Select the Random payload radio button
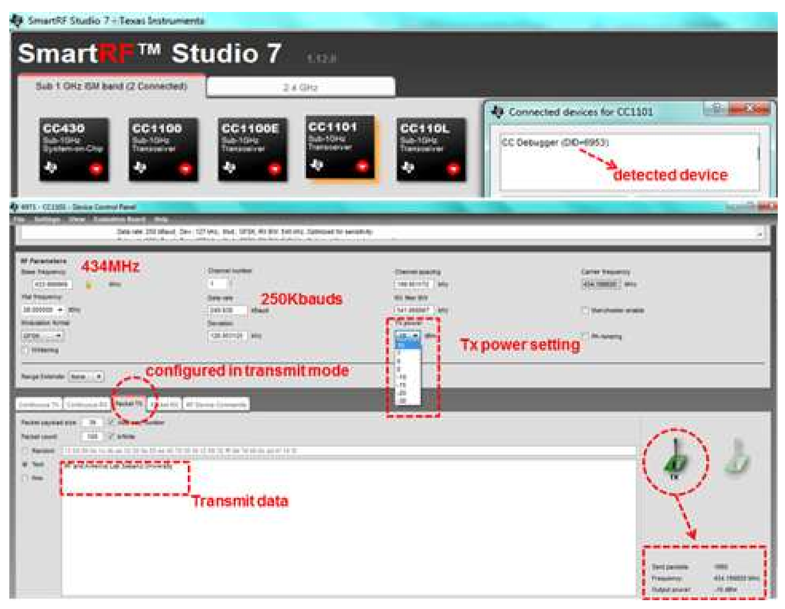Screen dimensions: 785x609 coord(25,451)
